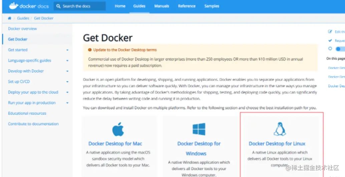Click Get Docker in the breadcrumb
The height and width of the screenshot is (177, 345).
click(x=44, y=18)
